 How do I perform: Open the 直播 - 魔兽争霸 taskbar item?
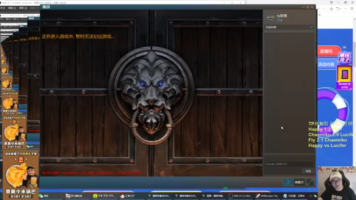coord(213,196)
